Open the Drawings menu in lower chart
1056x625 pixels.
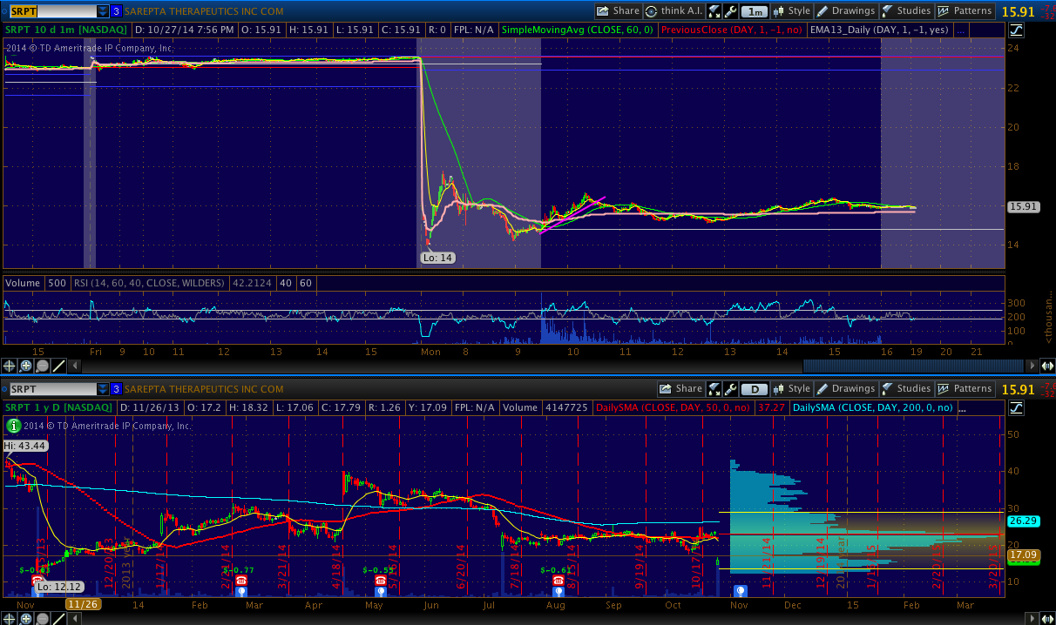[845, 389]
